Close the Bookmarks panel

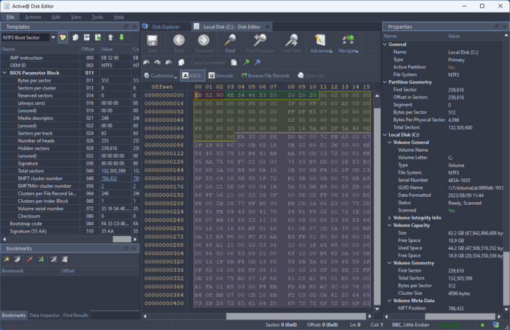click(134, 248)
